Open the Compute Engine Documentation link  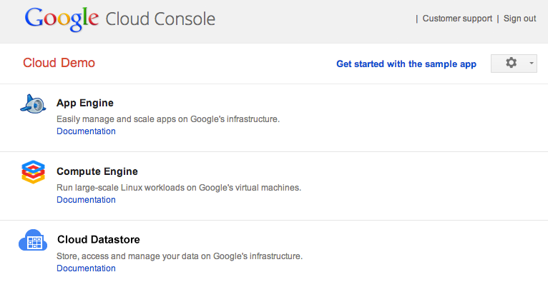[x=86, y=200]
